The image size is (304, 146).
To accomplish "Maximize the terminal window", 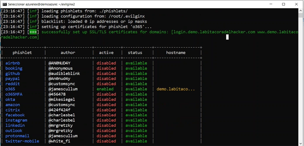I will point(284,4).
